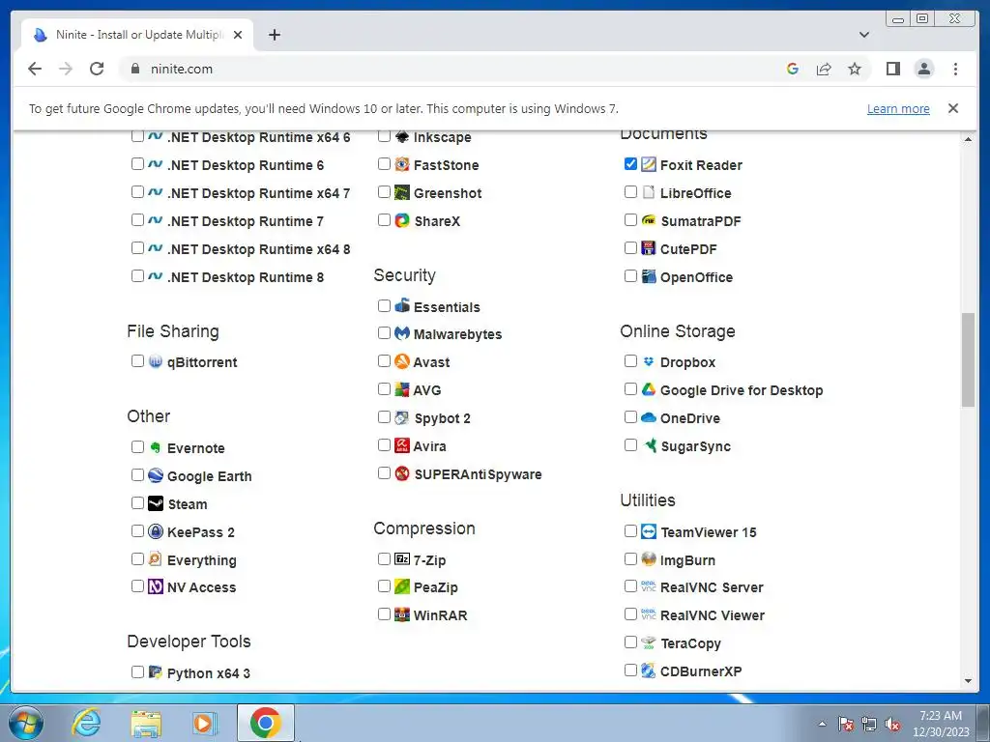Check the Steam checkbox
This screenshot has width=990, height=742.
point(137,502)
